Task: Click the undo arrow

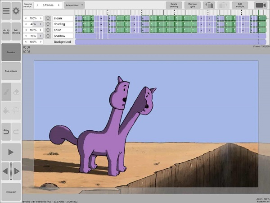Action: 6,131
